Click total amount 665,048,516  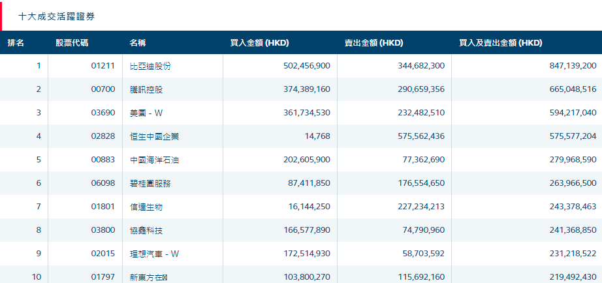click(573, 89)
